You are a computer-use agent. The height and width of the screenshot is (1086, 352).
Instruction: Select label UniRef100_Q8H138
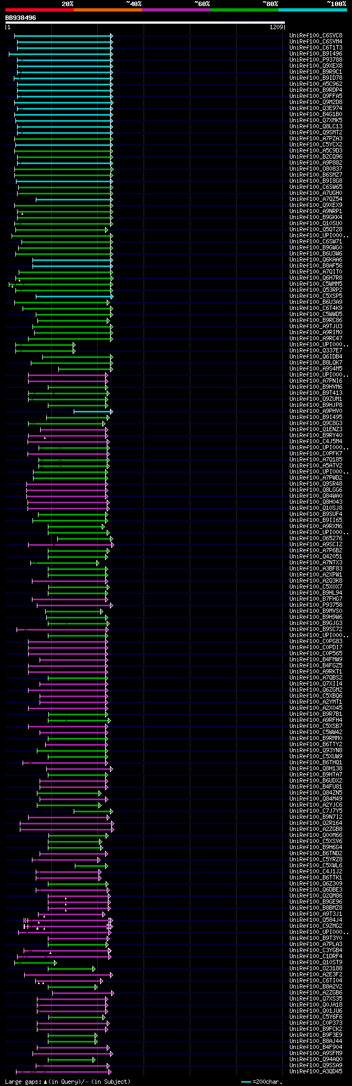[x=316, y=768]
